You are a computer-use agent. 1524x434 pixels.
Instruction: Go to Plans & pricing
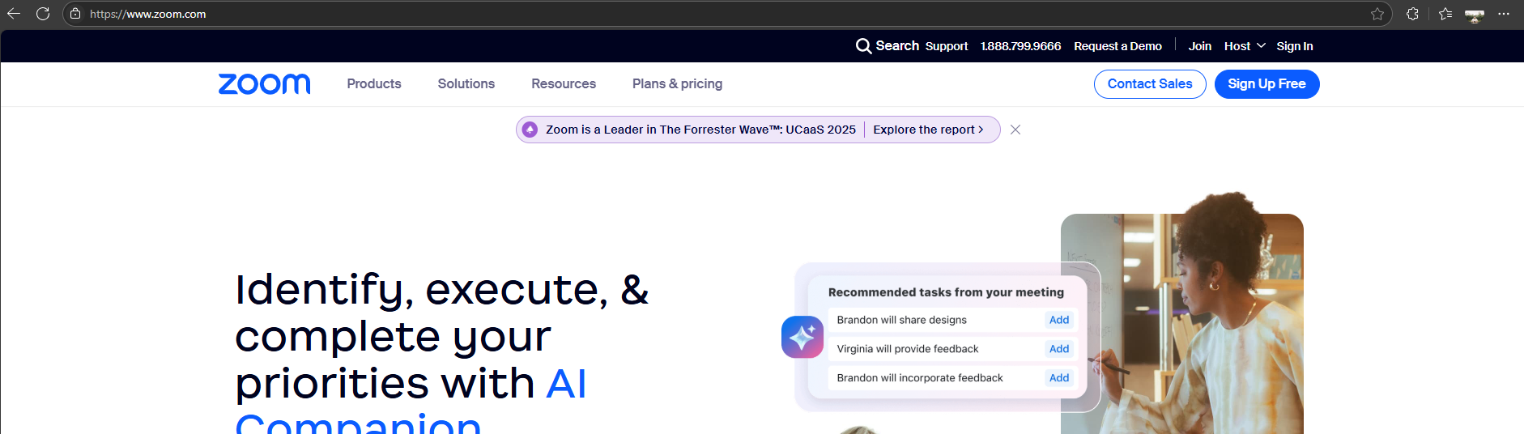point(678,83)
